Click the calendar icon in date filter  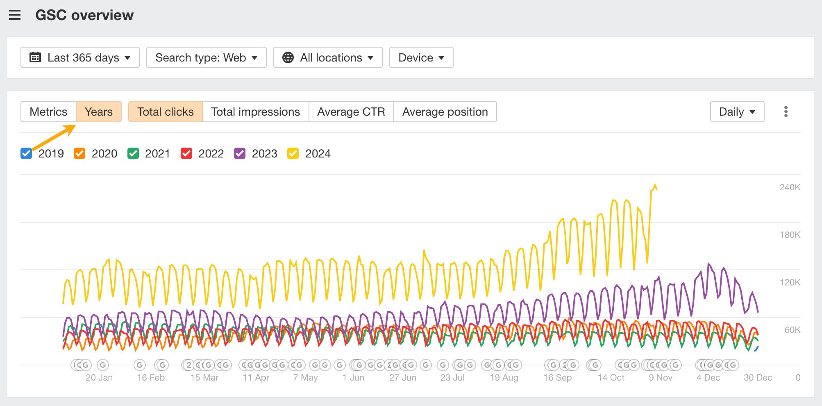point(35,57)
